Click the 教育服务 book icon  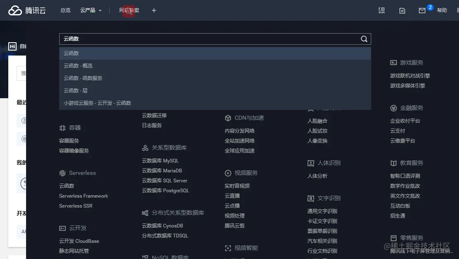tap(394, 163)
